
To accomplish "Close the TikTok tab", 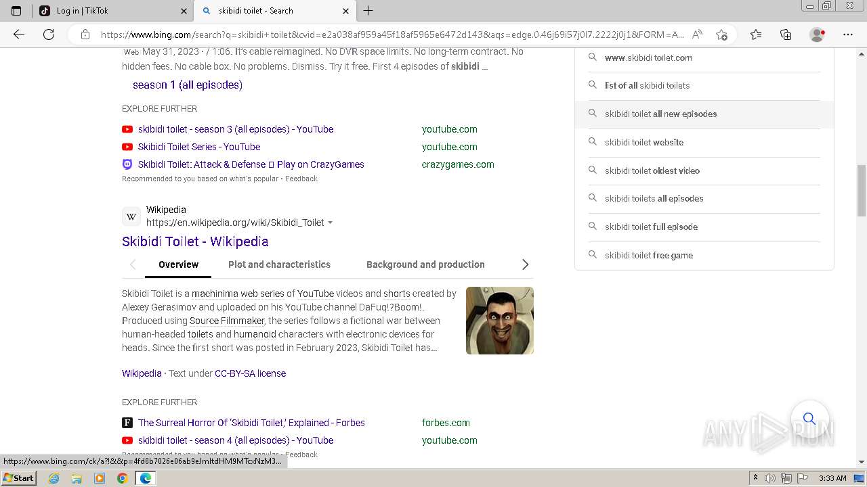I will [x=184, y=11].
